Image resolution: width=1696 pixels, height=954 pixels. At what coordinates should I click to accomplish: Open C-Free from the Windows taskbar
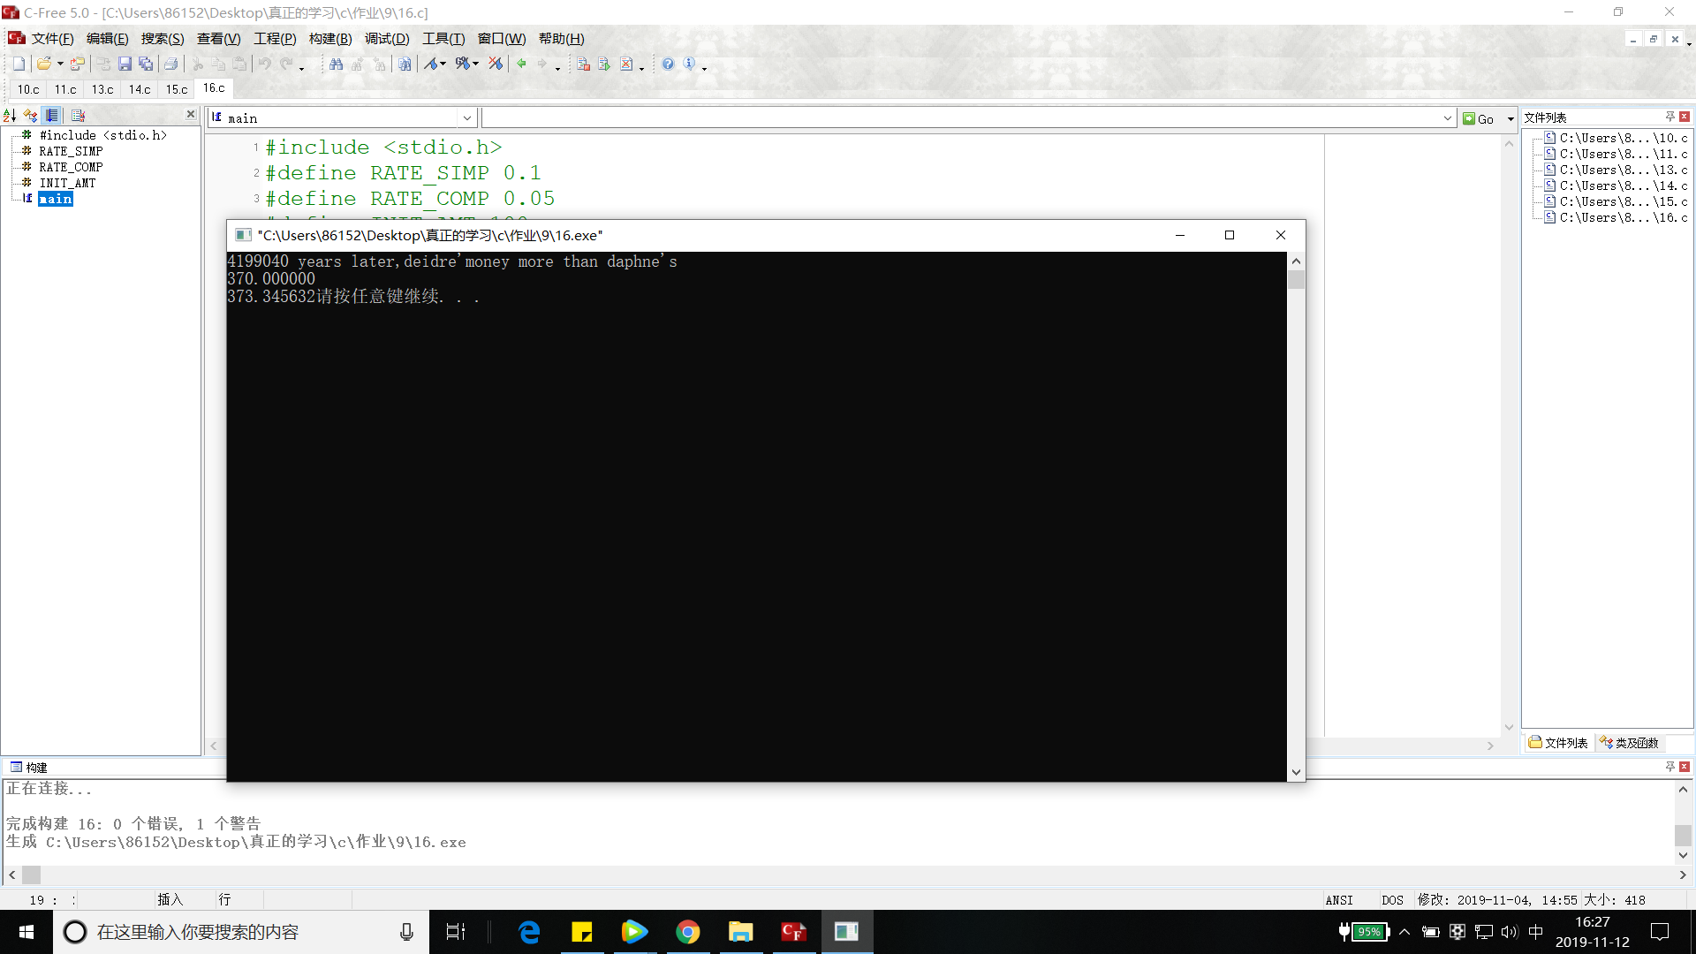coord(792,932)
